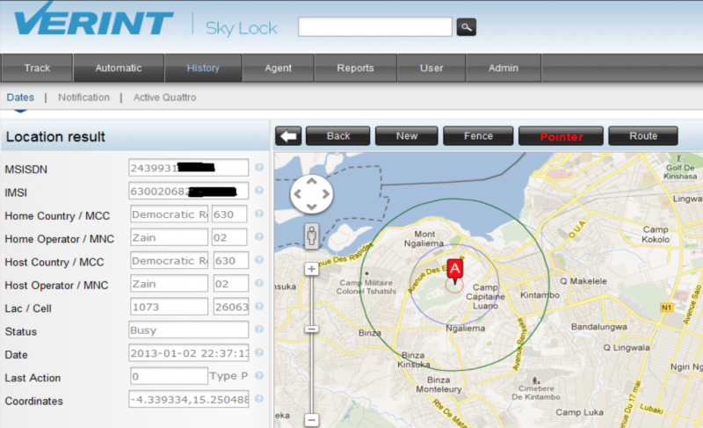This screenshot has height=428, width=703.
Task: Open the Track menu tab
Action: click(37, 69)
